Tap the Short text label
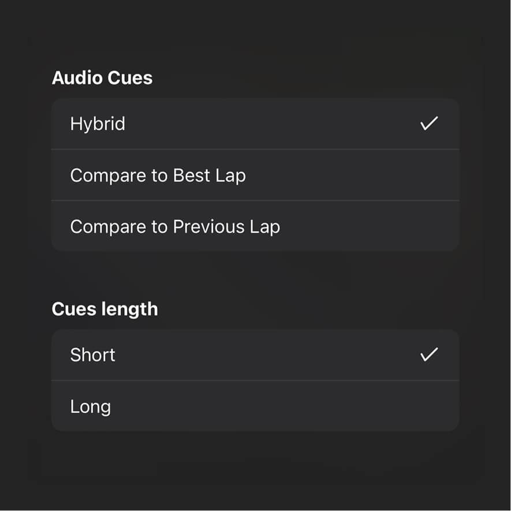511x511 pixels. click(92, 355)
